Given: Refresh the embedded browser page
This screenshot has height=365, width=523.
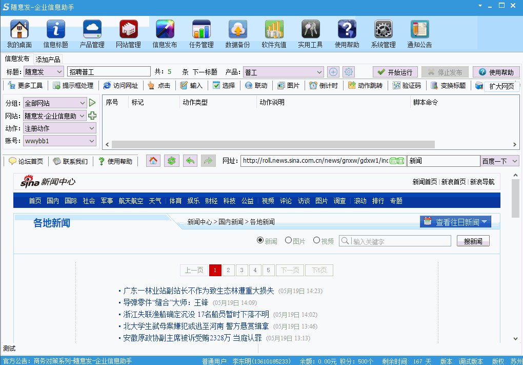Looking at the screenshot, I should 171,161.
